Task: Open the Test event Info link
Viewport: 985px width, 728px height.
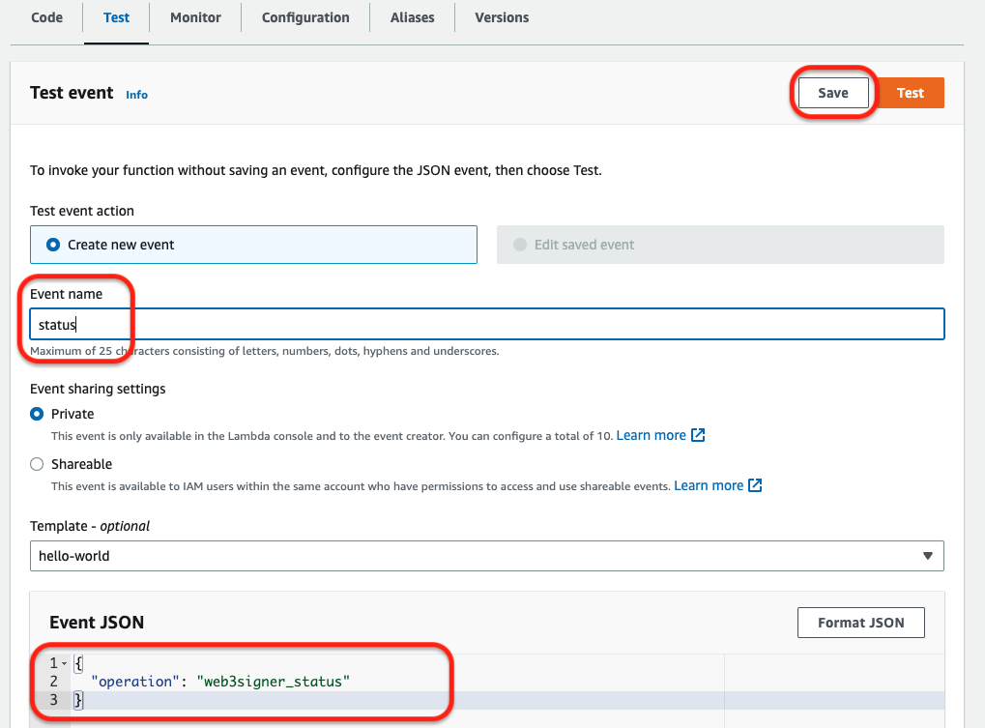Action: click(136, 95)
